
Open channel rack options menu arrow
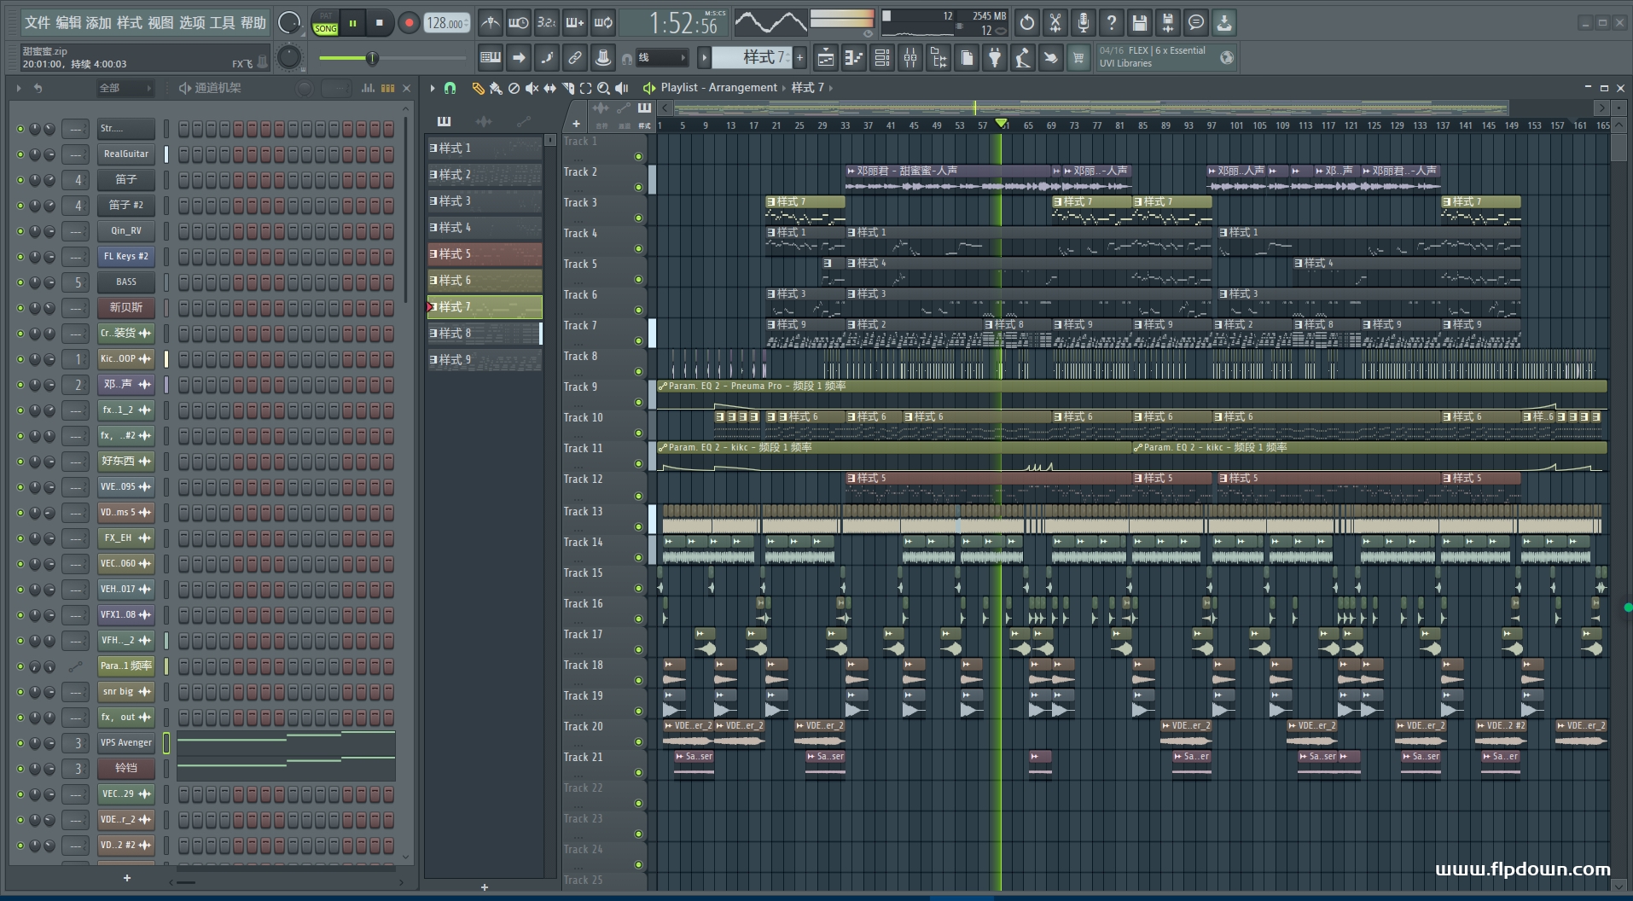point(19,88)
